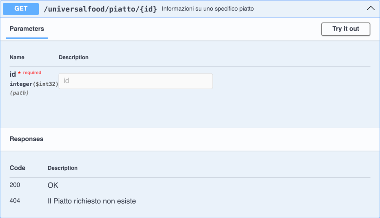Image resolution: width=380 pixels, height=218 pixels.
Task: Click the (path) parameter location label
Action: 19,93
